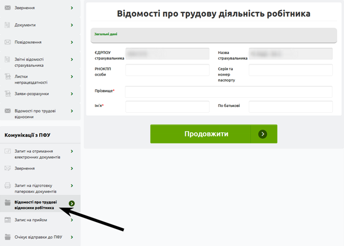Click the envelope icon beside Повідомлення
The height and width of the screenshot is (246, 344).
coord(7,42)
